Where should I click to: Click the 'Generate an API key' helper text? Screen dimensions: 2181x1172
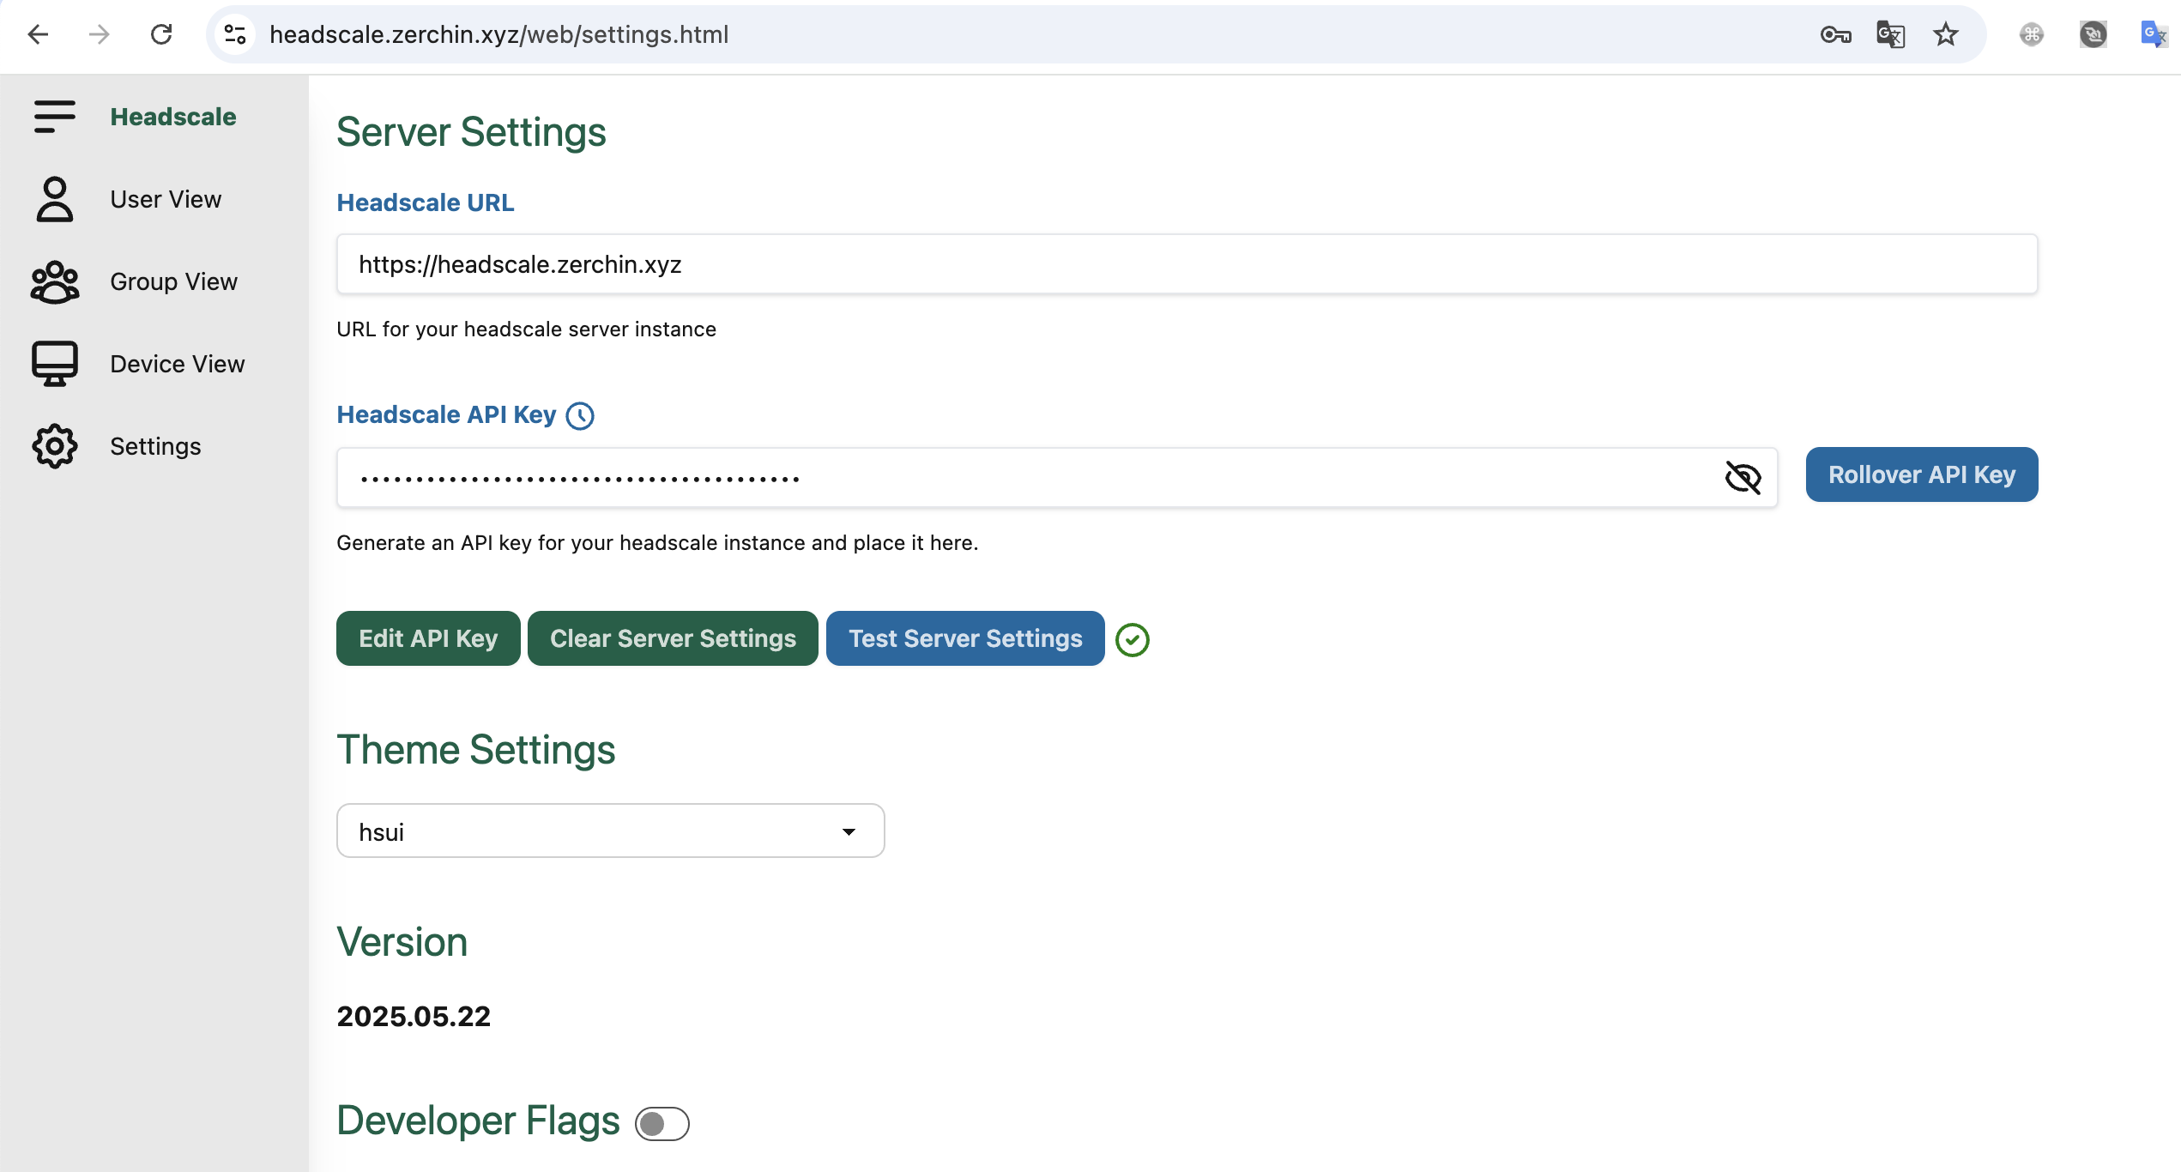(657, 543)
